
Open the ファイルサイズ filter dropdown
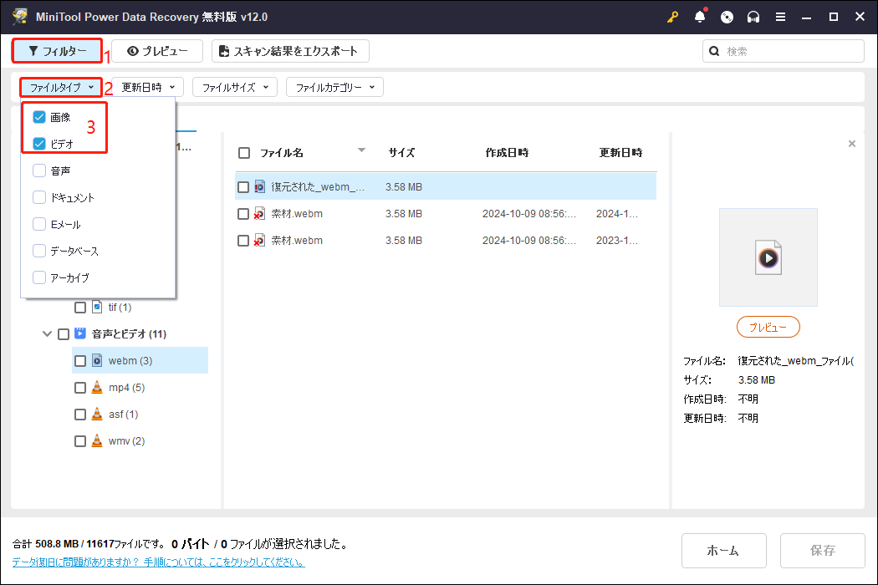235,87
